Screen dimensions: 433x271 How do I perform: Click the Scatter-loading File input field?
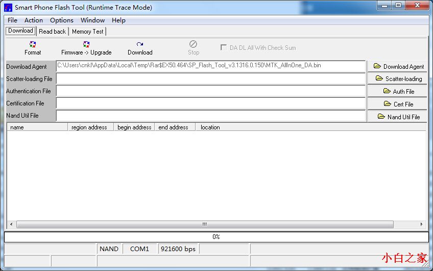tap(211, 79)
